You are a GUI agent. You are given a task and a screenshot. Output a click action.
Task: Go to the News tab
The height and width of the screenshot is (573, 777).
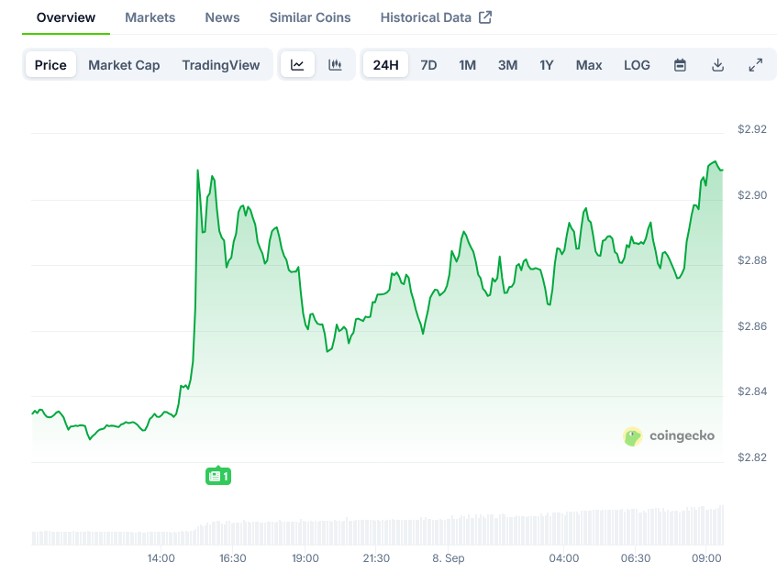222,17
